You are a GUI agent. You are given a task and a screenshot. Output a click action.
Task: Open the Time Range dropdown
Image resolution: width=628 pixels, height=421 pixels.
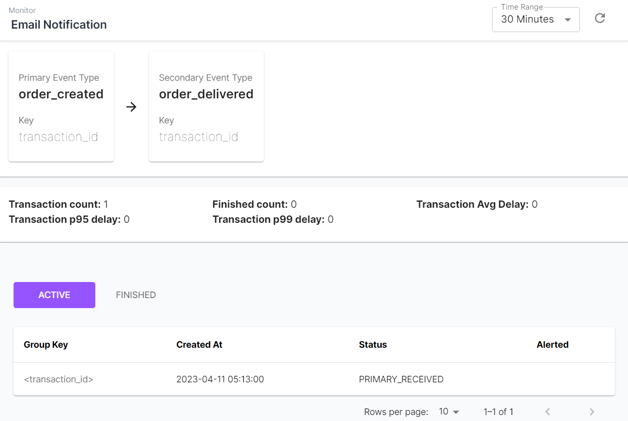[535, 20]
